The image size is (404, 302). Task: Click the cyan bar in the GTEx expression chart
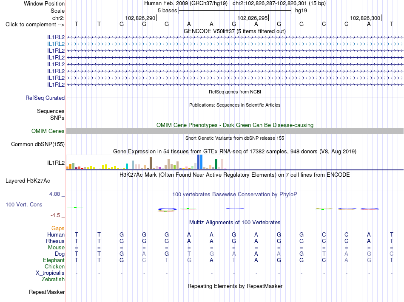[x=127, y=166]
